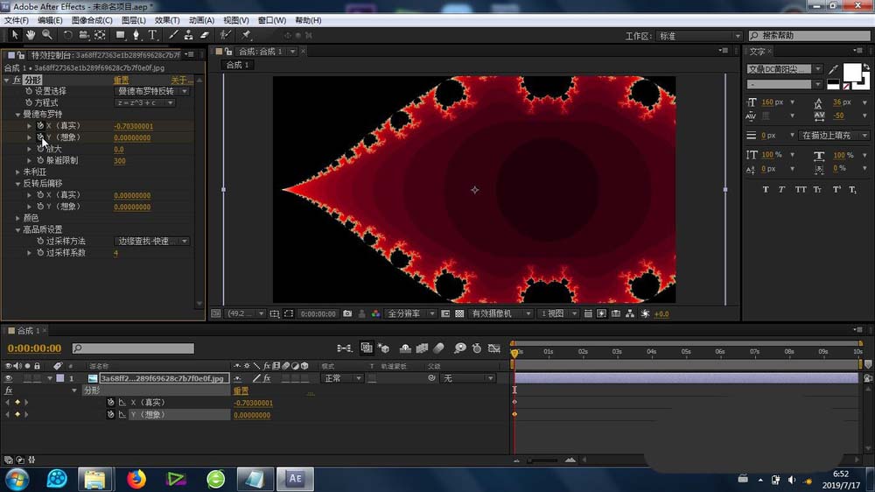Select the Eraser tool
This screenshot has height=492, width=875.
click(x=205, y=35)
